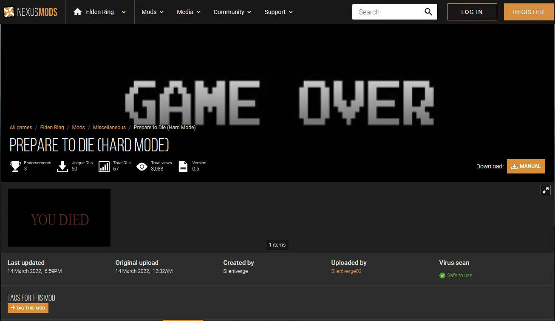Open the YOU DIED image thumbnail

pos(59,218)
